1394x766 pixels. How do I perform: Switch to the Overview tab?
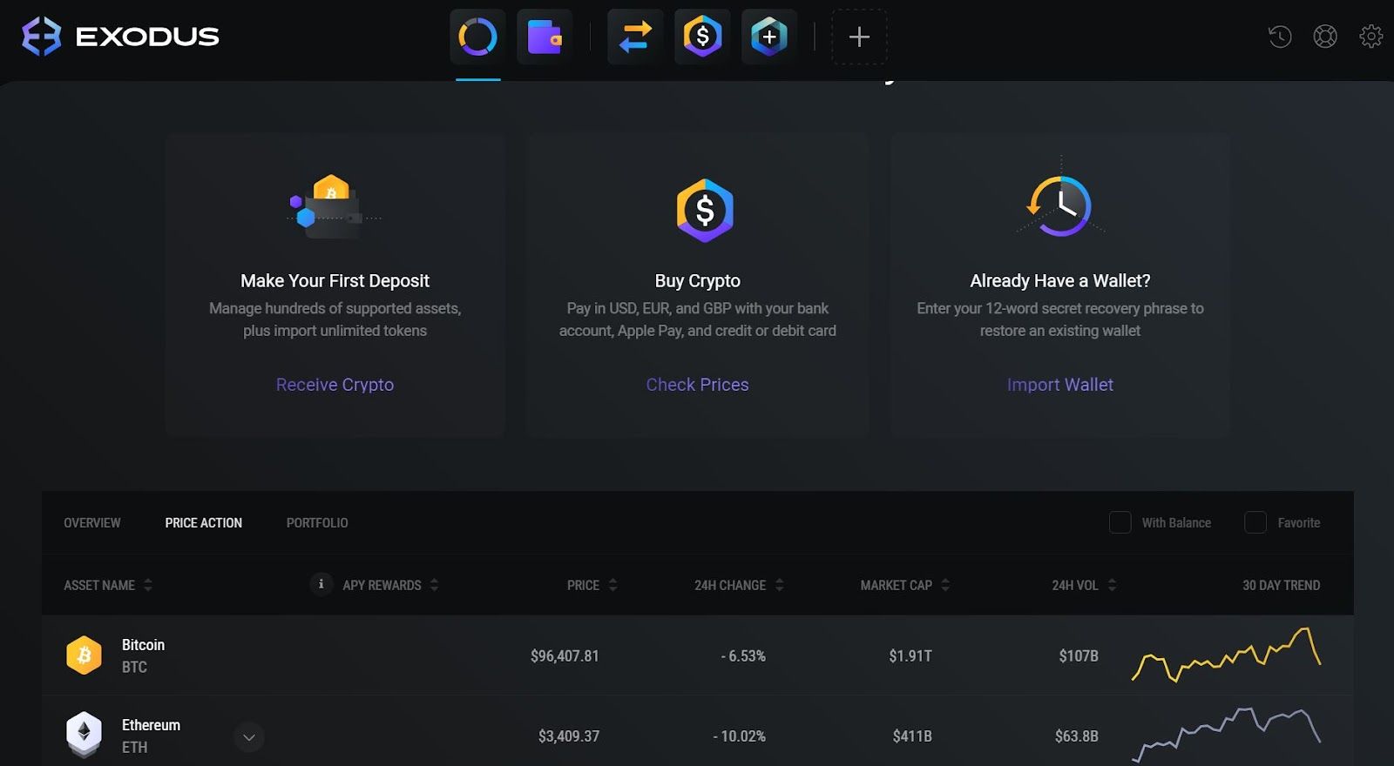point(92,523)
